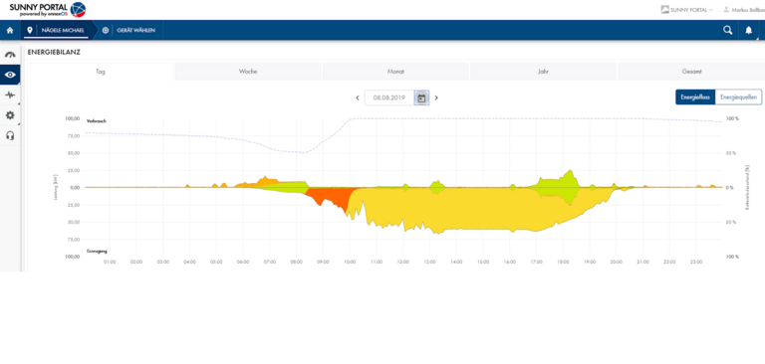The height and width of the screenshot is (364, 765).
Task: Open the Markus user account link
Action: (x=743, y=9)
